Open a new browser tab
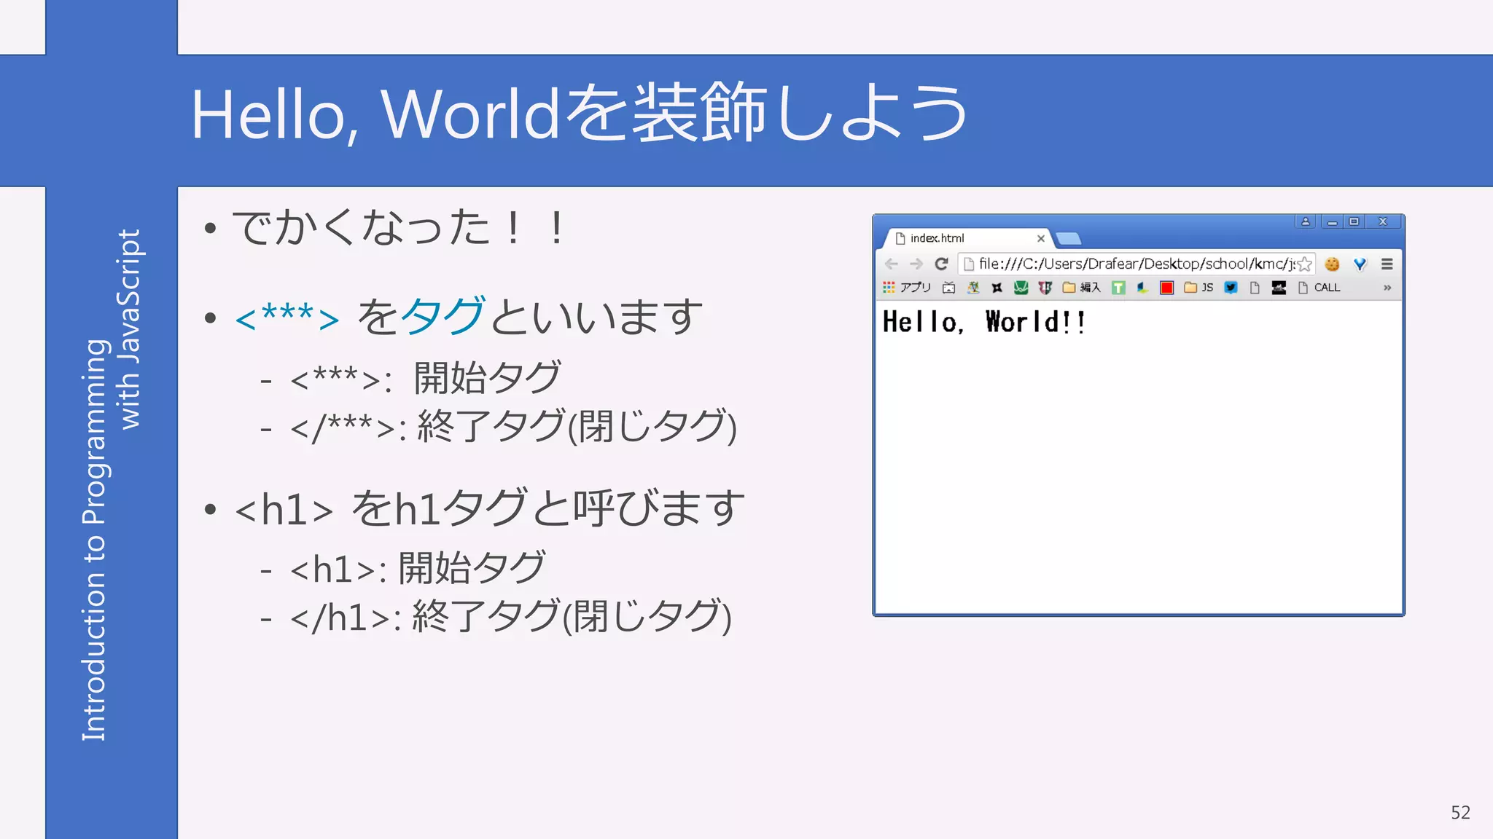The height and width of the screenshot is (839, 1493). pyautogui.click(x=1069, y=238)
